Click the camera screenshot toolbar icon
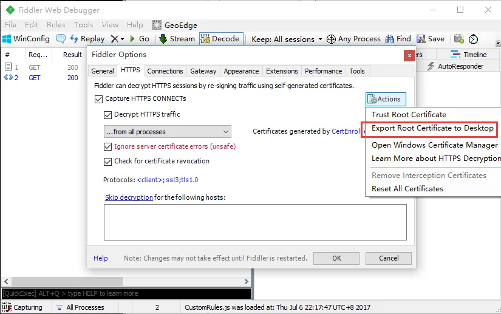The width and height of the screenshot is (501, 314). coord(459,39)
